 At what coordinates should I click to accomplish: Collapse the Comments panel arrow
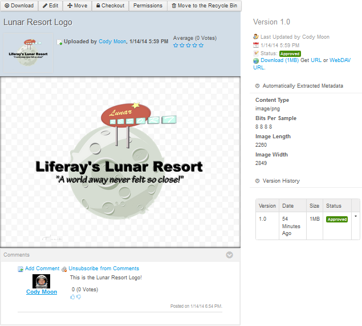229,255
